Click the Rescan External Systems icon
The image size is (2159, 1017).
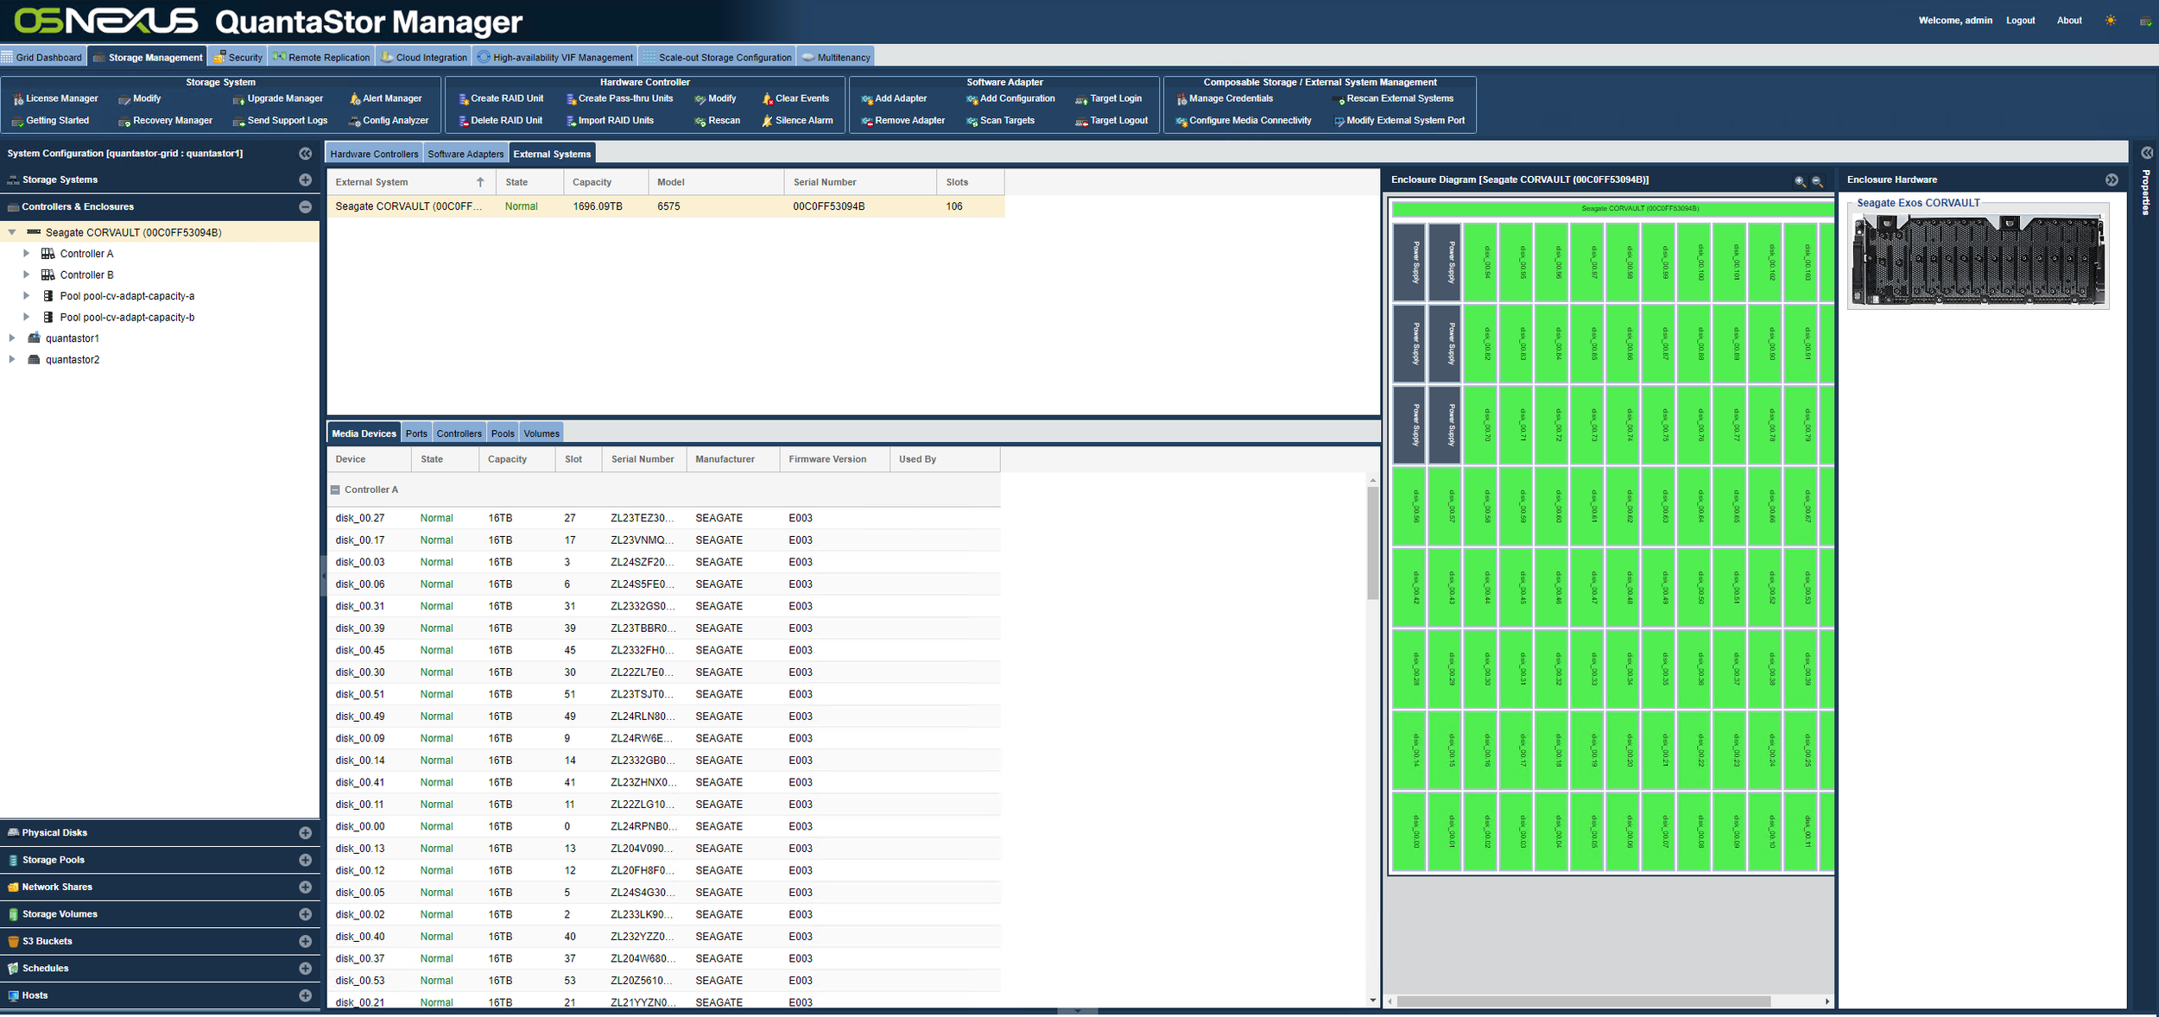point(1339,99)
